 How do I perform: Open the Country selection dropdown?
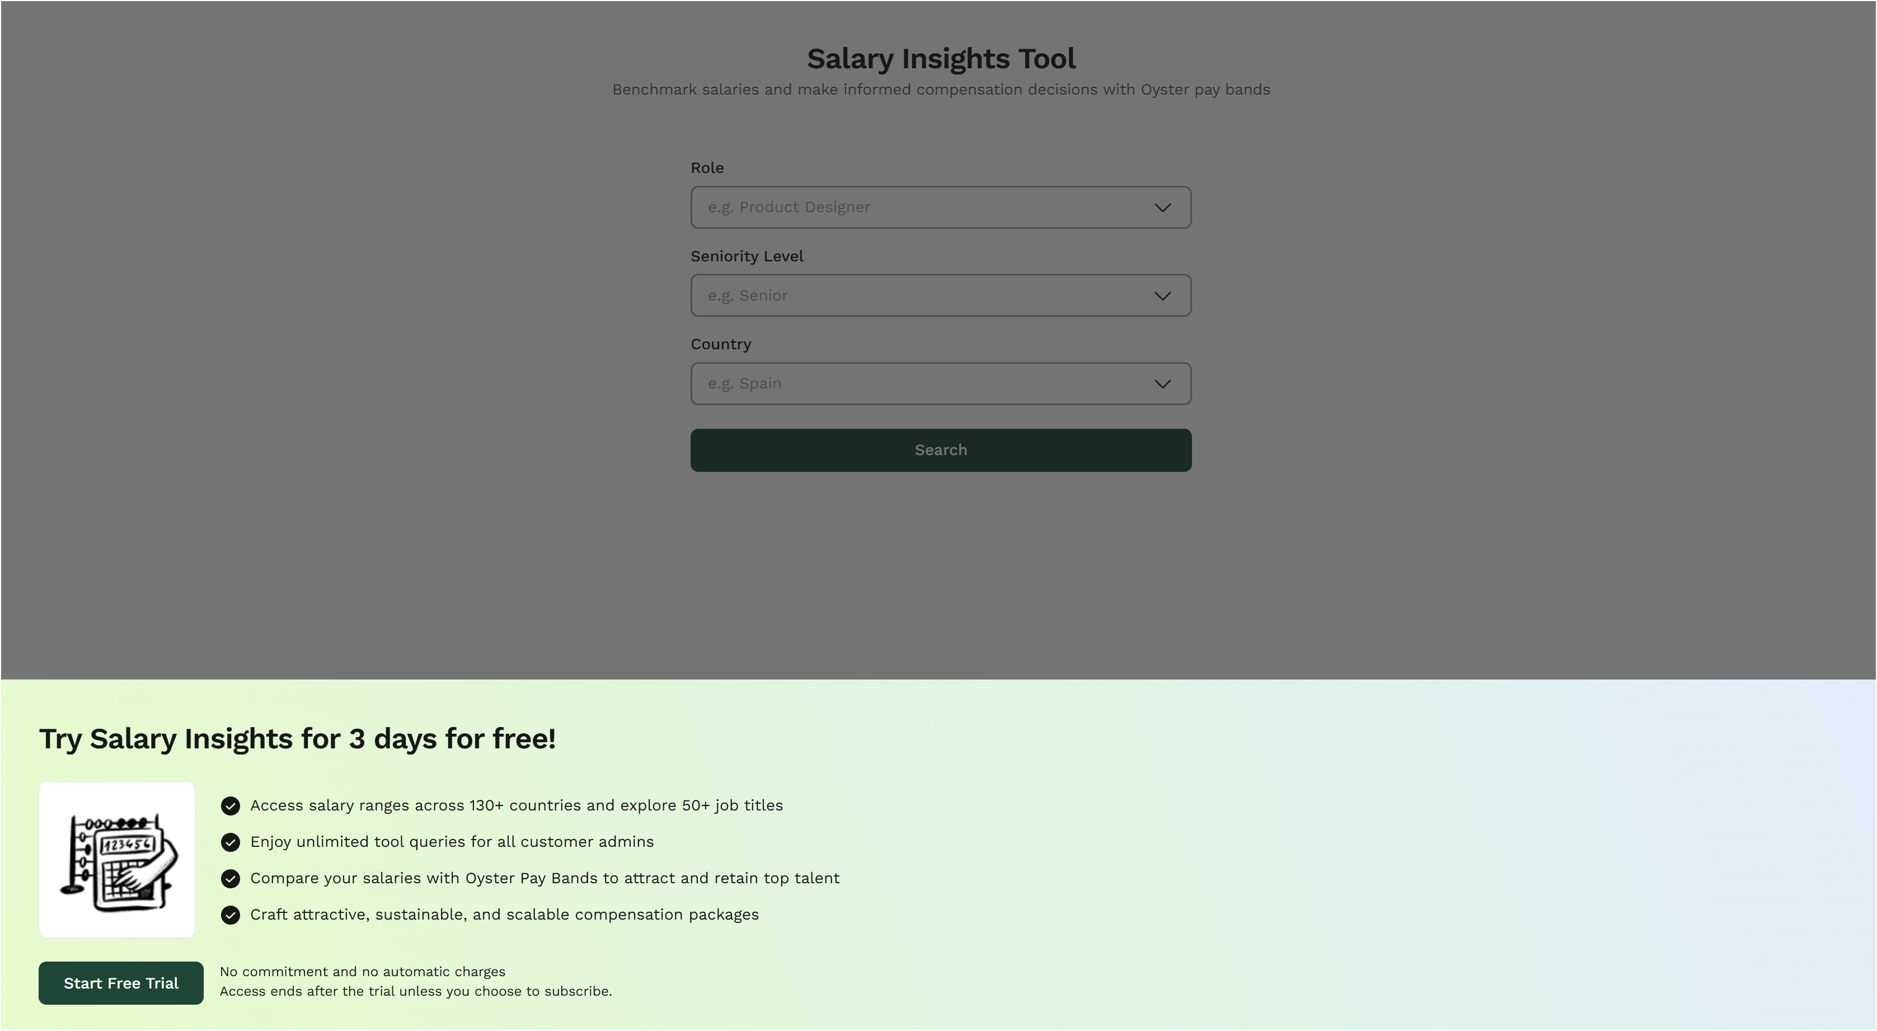[940, 383]
